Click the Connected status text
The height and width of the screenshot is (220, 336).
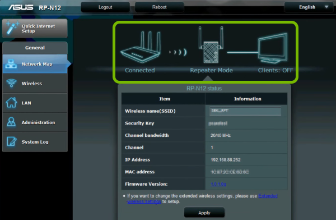click(x=139, y=70)
